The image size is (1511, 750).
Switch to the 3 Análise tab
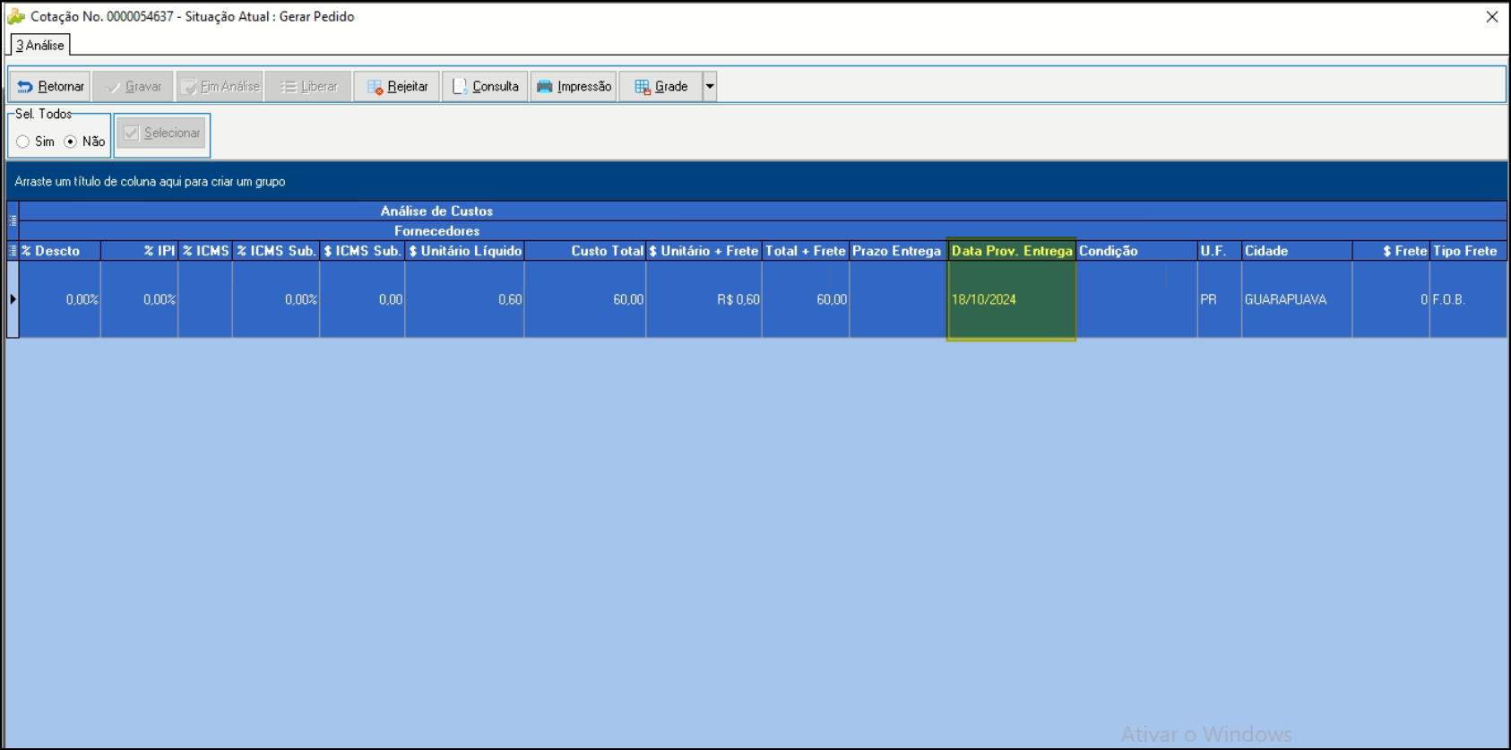40,45
